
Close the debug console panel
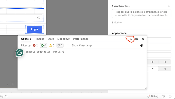point(143,39)
